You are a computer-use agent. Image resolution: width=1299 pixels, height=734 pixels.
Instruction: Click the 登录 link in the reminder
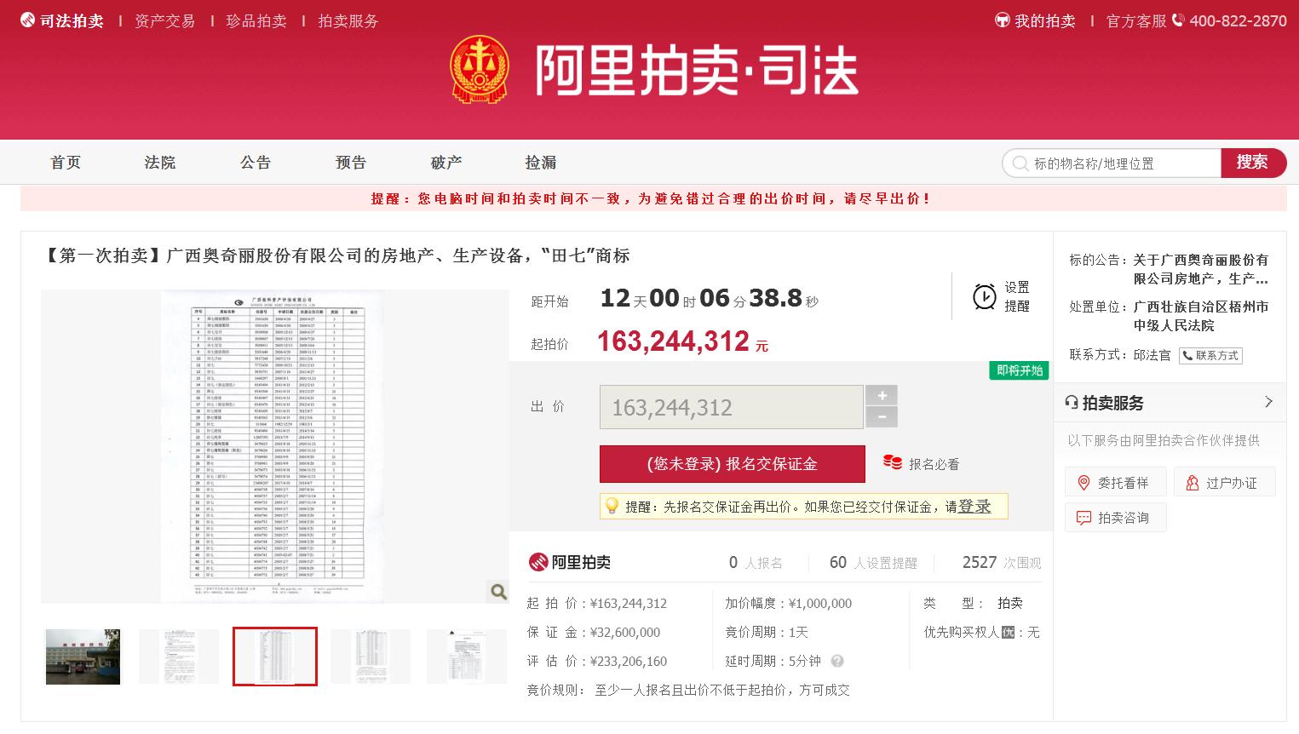[x=974, y=506]
